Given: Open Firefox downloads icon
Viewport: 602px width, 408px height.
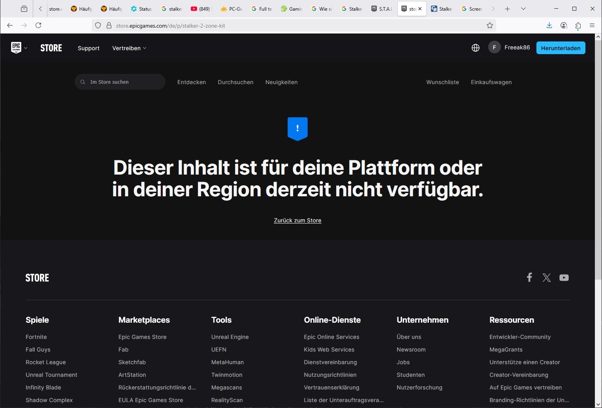Looking at the screenshot, I should 549,25.
